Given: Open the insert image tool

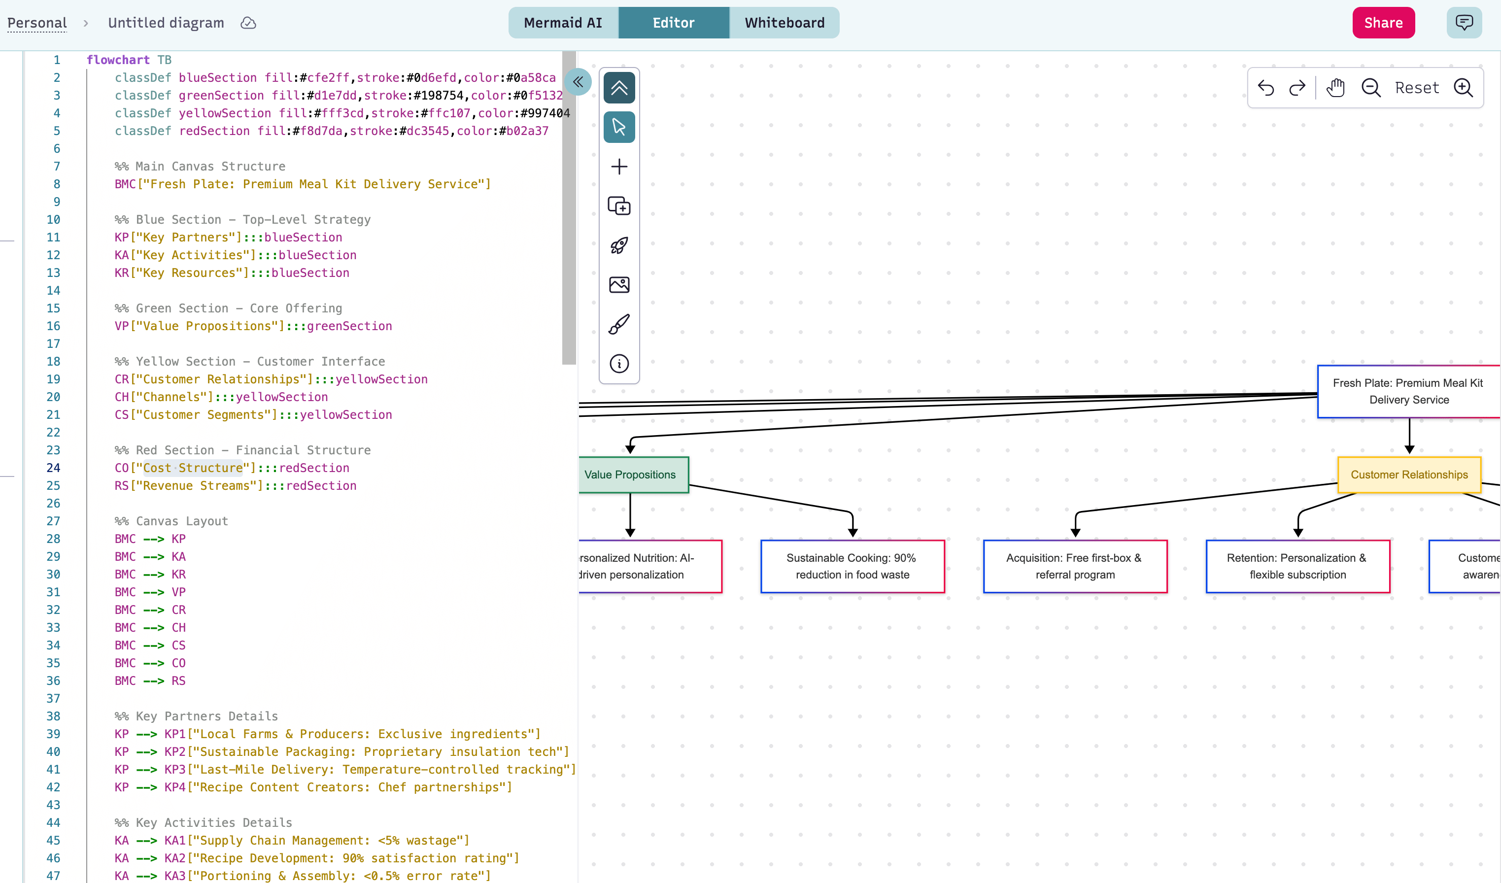Looking at the screenshot, I should 619,285.
